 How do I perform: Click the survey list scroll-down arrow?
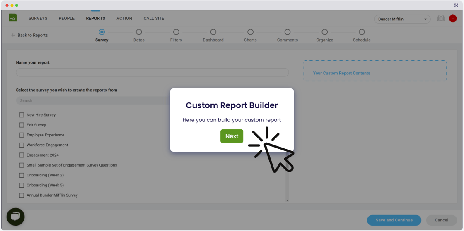point(287,200)
